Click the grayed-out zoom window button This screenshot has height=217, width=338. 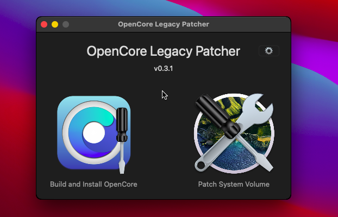[66, 24]
